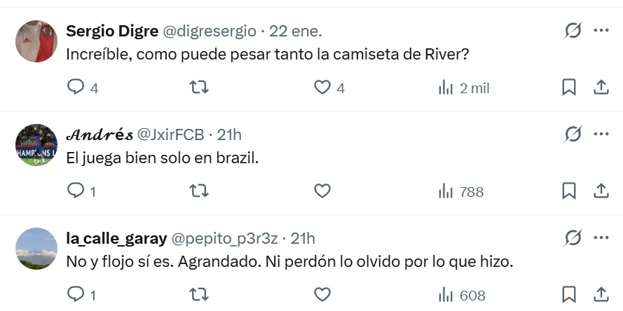Like Andrés's tweet
Screen dimensions: 623x311
(322, 191)
